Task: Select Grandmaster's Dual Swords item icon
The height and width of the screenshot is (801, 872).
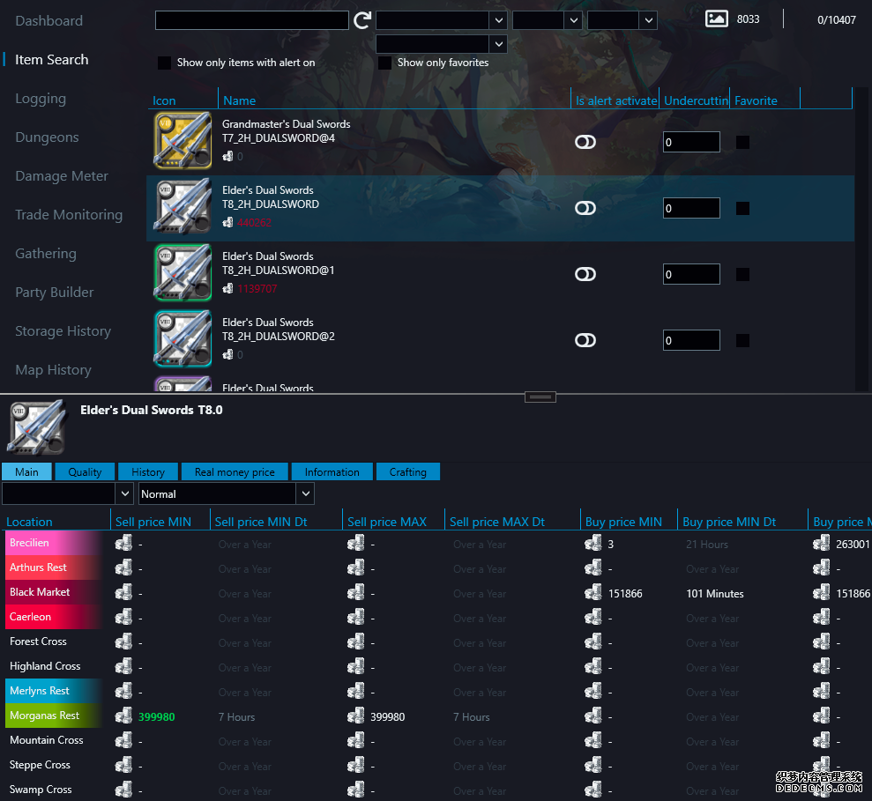Action: (183, 140)
